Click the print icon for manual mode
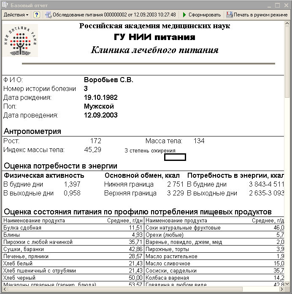 point(229,15)
